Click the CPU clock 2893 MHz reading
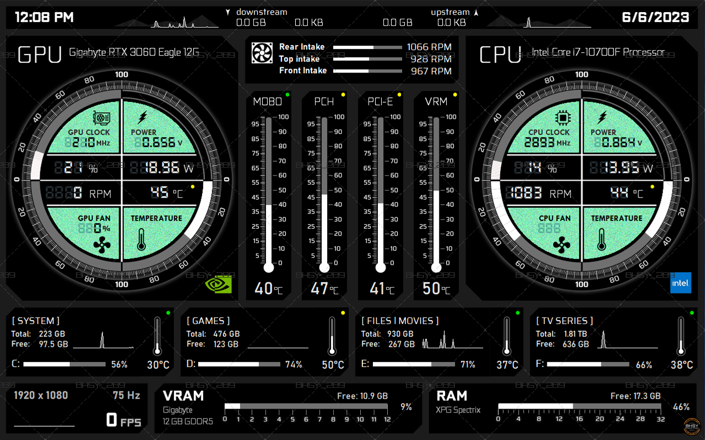 click(x=547, y=142)
